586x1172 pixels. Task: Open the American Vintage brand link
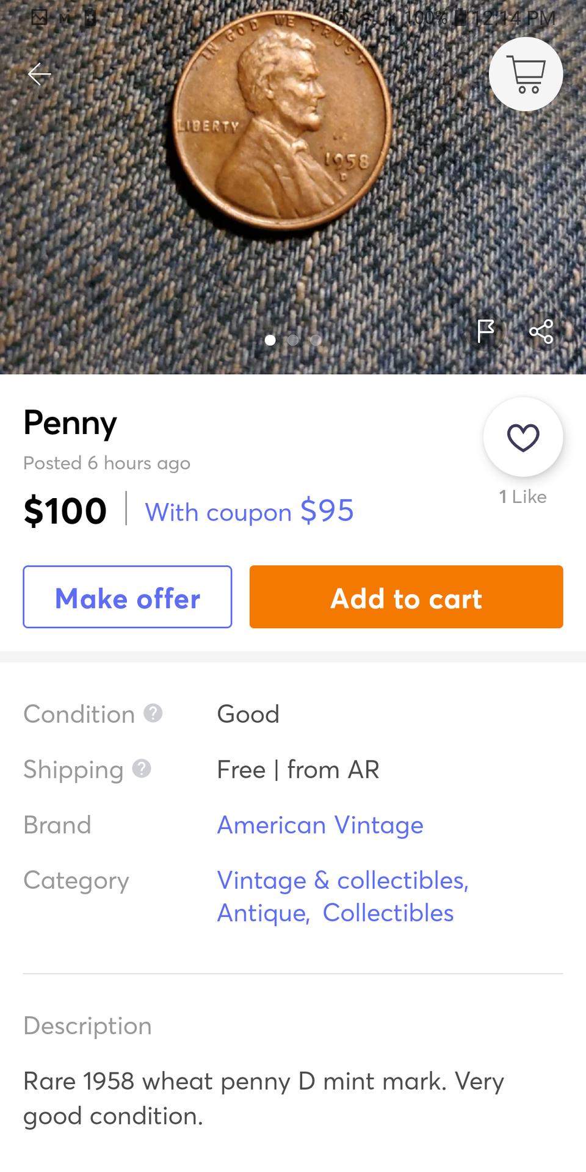click(320, 825)
